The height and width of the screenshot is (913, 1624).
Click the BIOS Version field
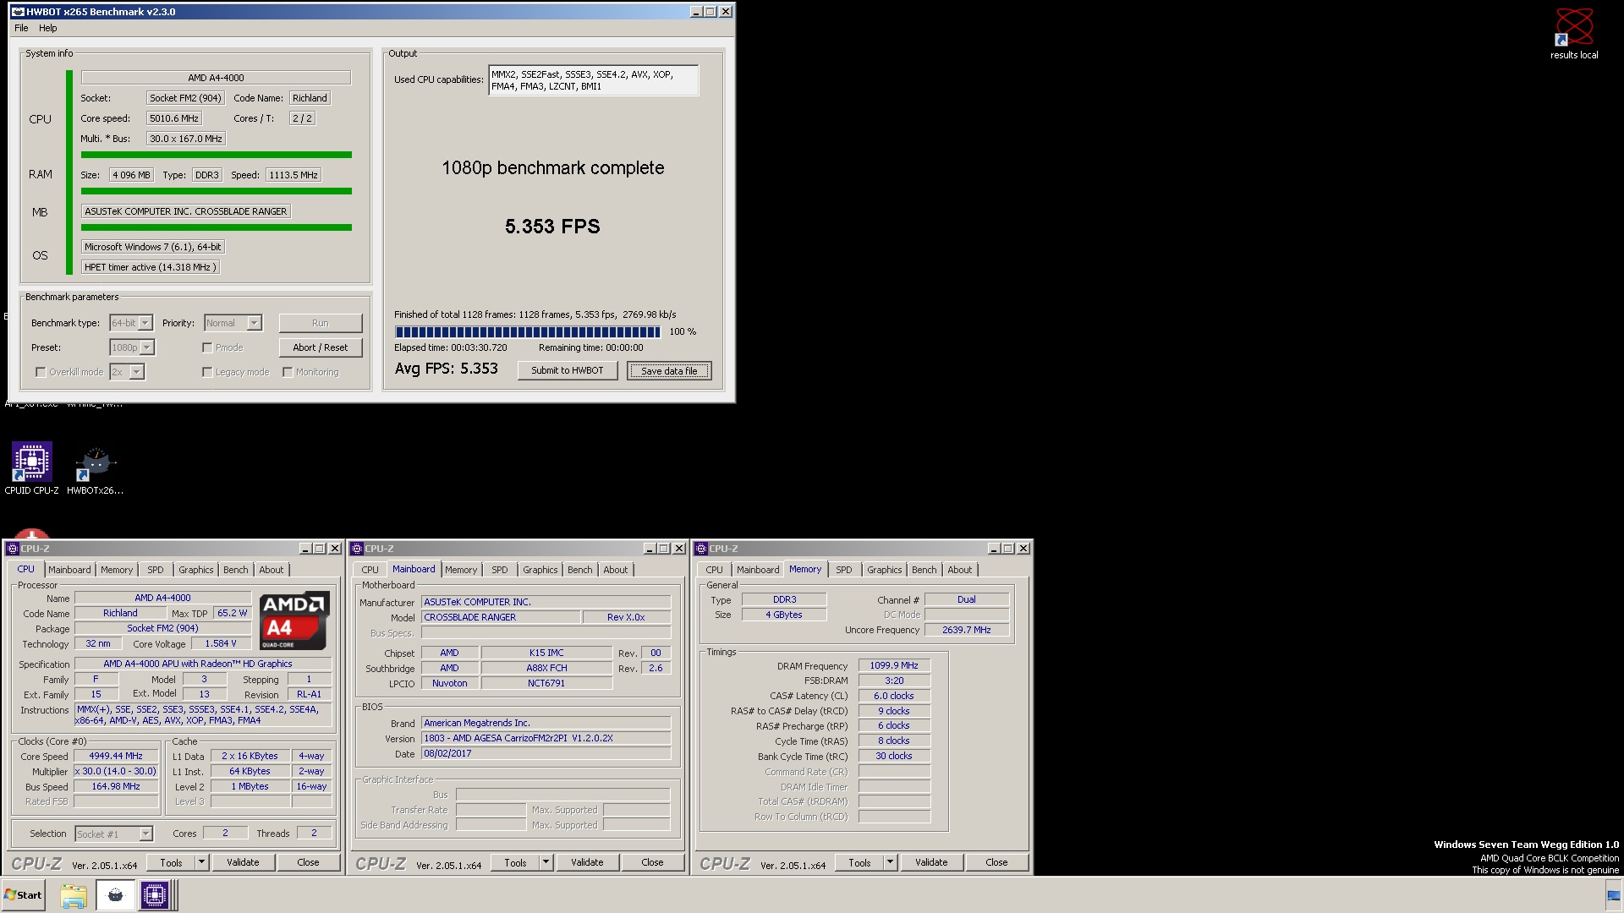(x=546, y=738)
